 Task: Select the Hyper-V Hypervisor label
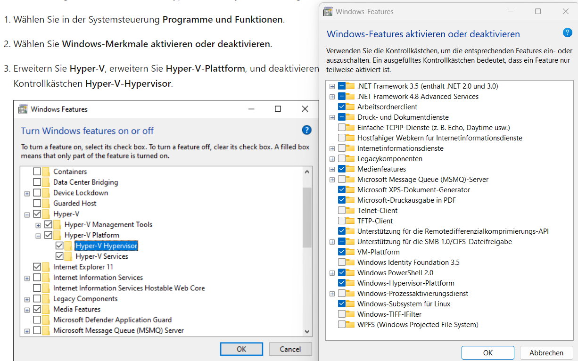click(x=107, y=246)
